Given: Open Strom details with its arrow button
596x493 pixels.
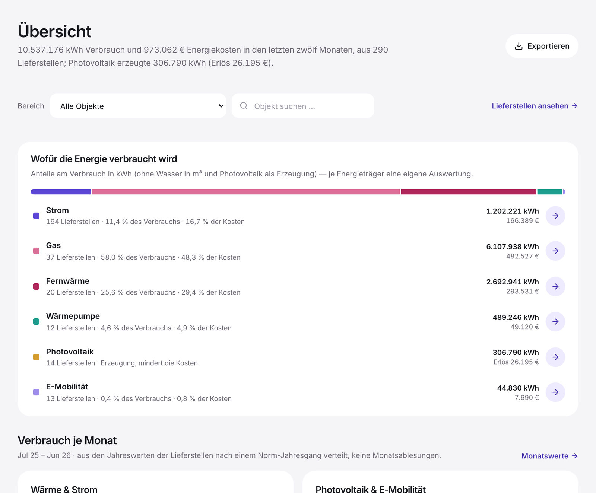Looking at the screenshot, I should tap(555, 216).
